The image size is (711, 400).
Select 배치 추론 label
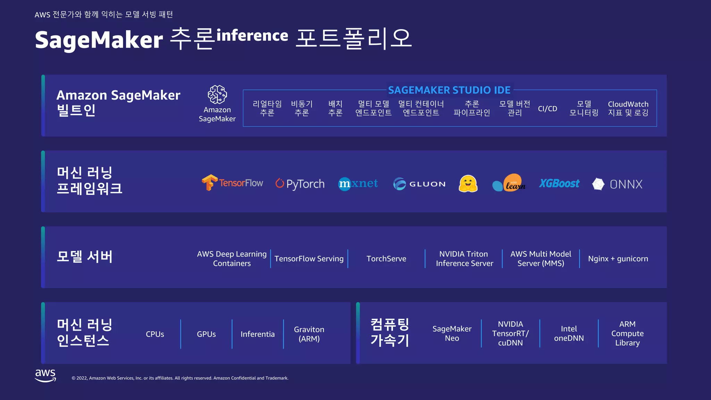(x=335, y=108)
